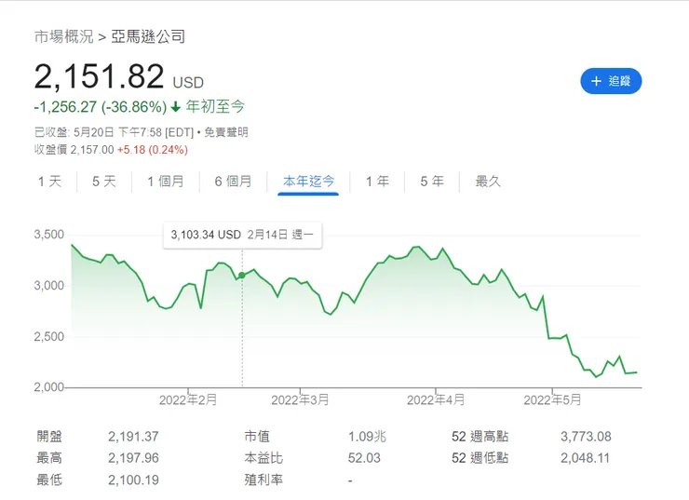689x500 pixels.
Task: Click the 52 週低點 label
Action: [x=480, y=458]
